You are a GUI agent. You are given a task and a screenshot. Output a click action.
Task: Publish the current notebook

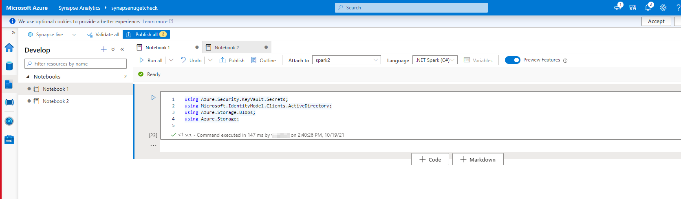[x=232, y=60]
